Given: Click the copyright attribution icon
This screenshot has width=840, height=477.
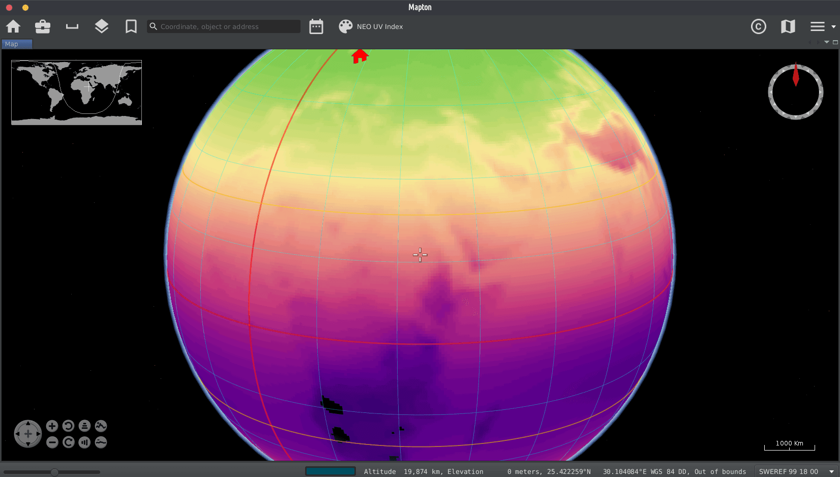Looking at the screenshot, I should pyautogui.click(x=758, y=26).
